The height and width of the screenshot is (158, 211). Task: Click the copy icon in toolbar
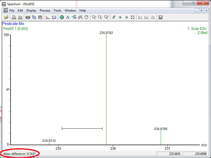point(34,17)
